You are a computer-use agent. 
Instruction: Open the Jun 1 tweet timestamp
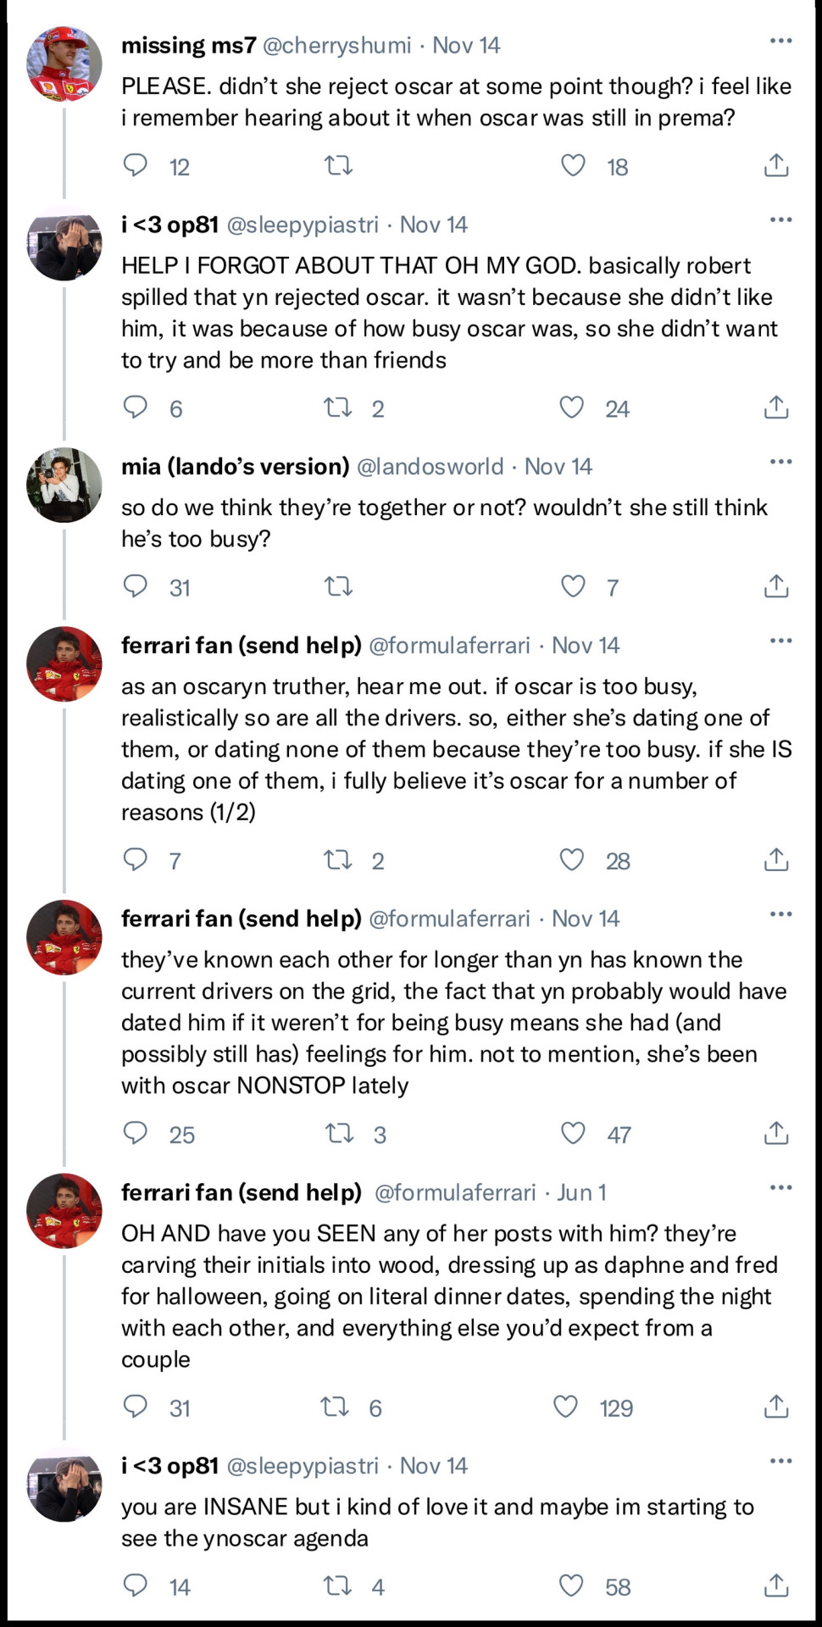click(x=581, y=1192)
